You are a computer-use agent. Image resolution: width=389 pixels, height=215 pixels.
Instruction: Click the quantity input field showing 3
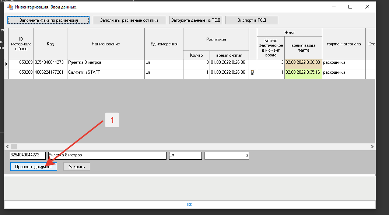click(x=227, y=156)
